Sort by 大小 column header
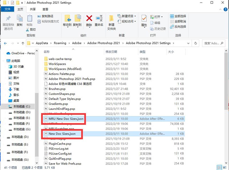 tap(171, 52)
